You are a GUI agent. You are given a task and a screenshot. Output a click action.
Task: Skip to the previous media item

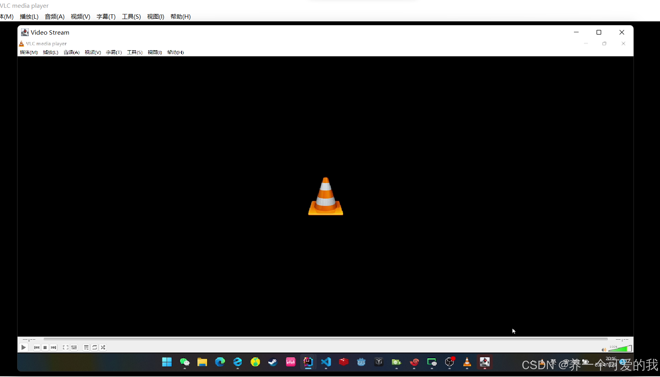37,347
